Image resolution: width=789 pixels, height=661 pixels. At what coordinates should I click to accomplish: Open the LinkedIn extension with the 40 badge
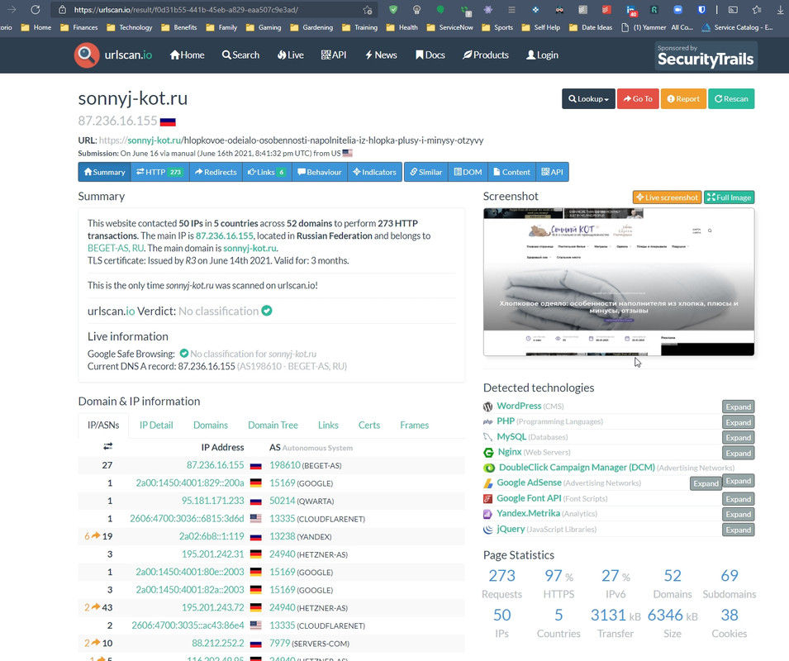click(631, 10)
